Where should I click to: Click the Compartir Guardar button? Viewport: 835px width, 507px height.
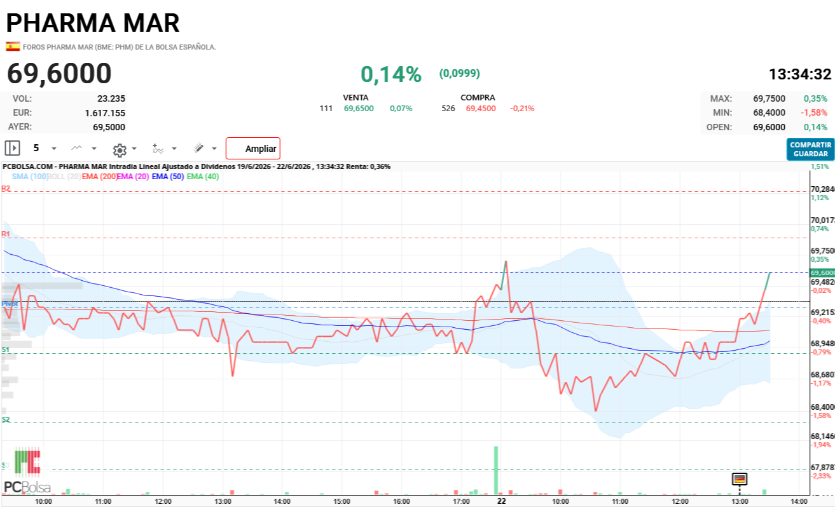tap(810, 149)
